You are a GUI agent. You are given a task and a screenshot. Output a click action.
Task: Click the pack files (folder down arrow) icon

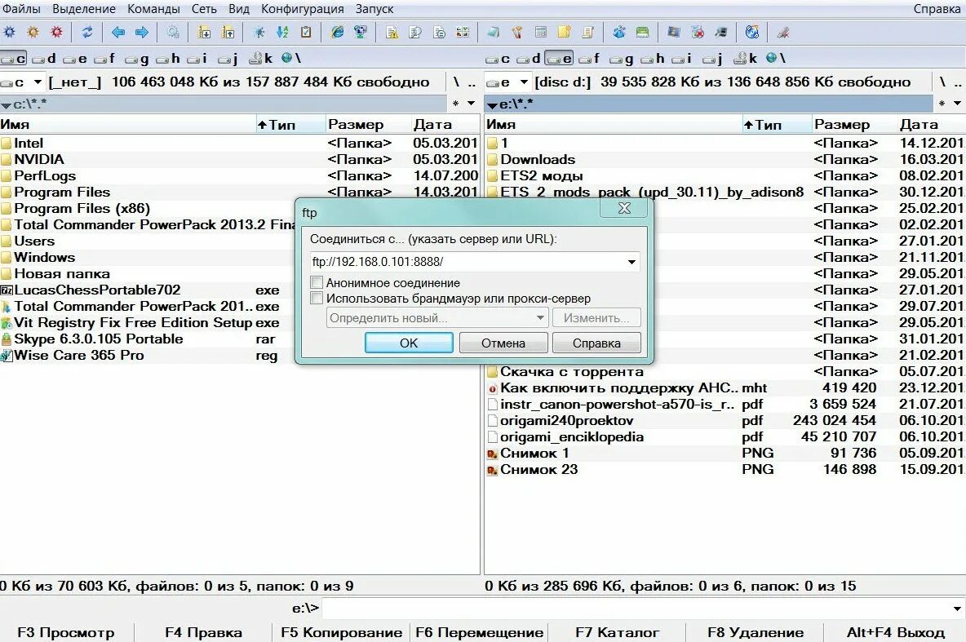pos(205,32)
